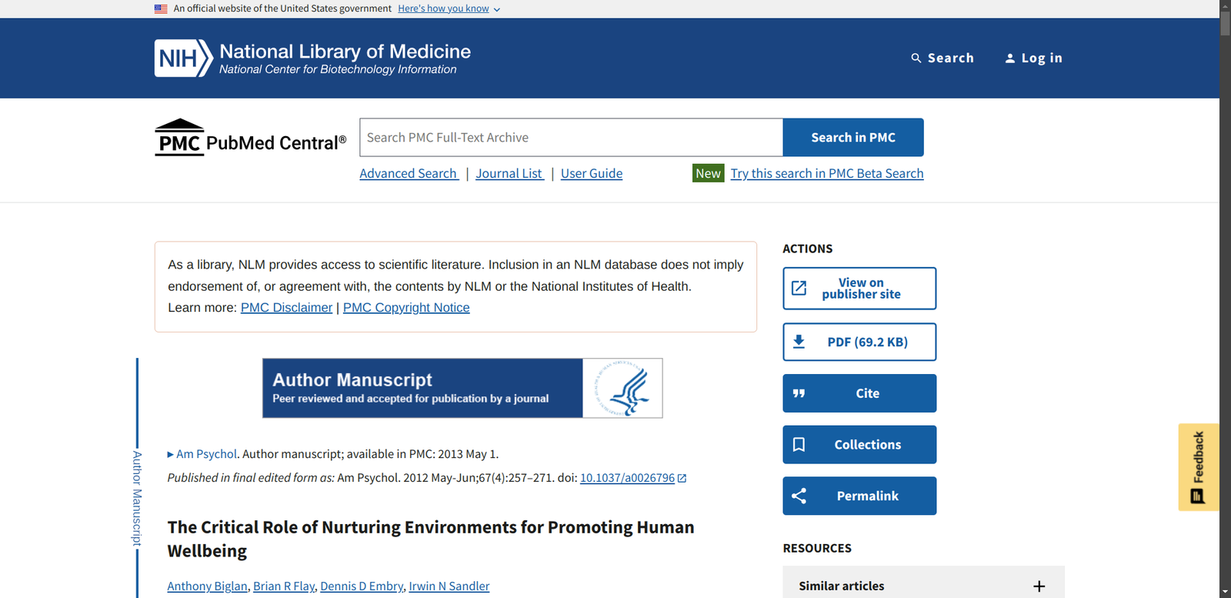Open Search via magnifying glass in header

click(916, 58)
